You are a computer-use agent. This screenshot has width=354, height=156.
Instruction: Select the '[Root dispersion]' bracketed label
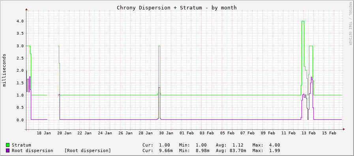click(88, 150)
